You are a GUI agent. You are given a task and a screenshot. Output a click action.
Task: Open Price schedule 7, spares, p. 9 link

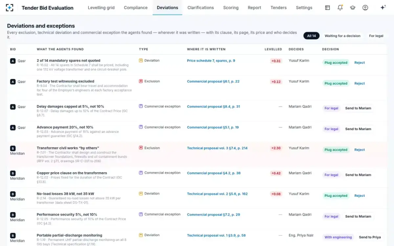tap(211, 61)
